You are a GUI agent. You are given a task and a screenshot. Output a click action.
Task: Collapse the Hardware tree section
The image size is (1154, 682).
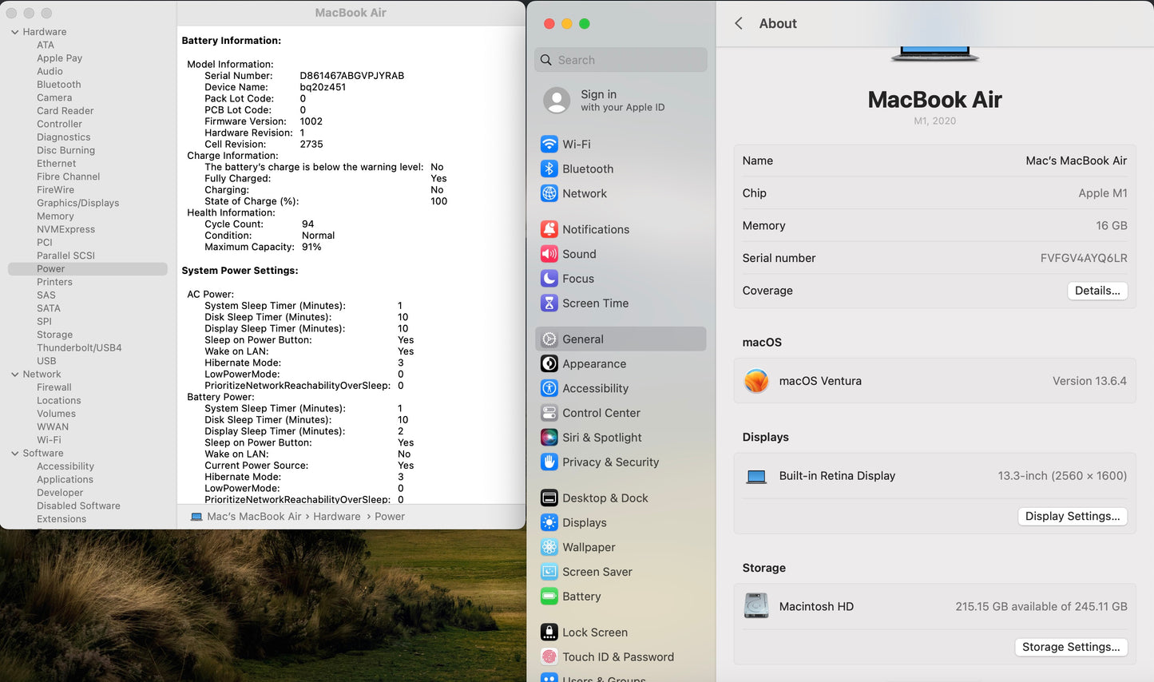pos(14,32)
